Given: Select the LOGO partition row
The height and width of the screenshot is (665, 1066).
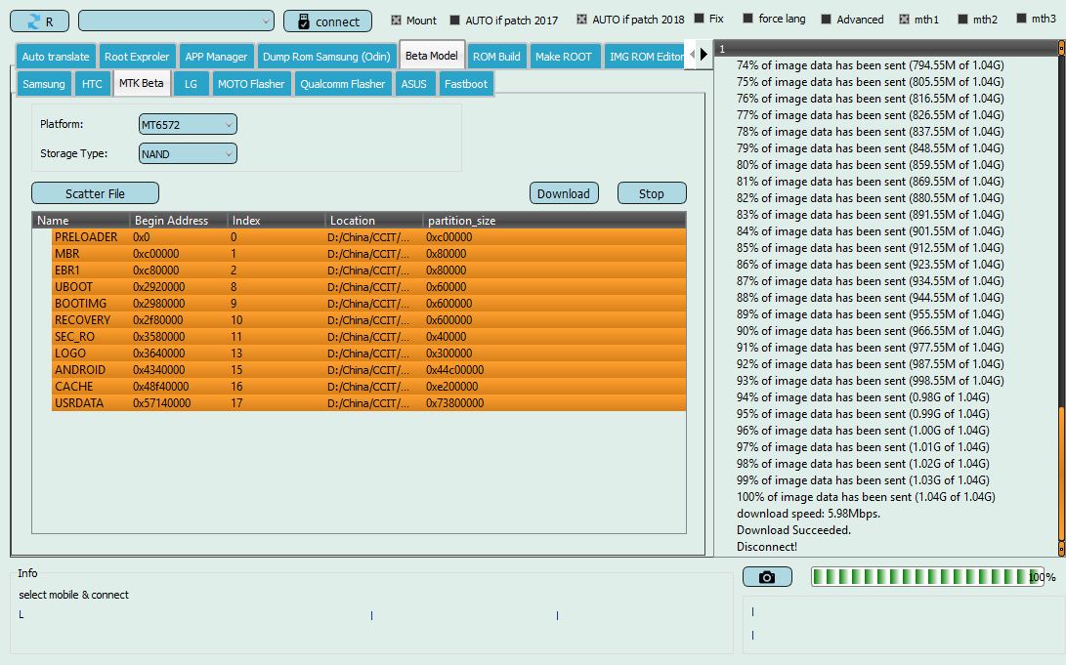Looking at the screenshot, I should tap(368, 353).
